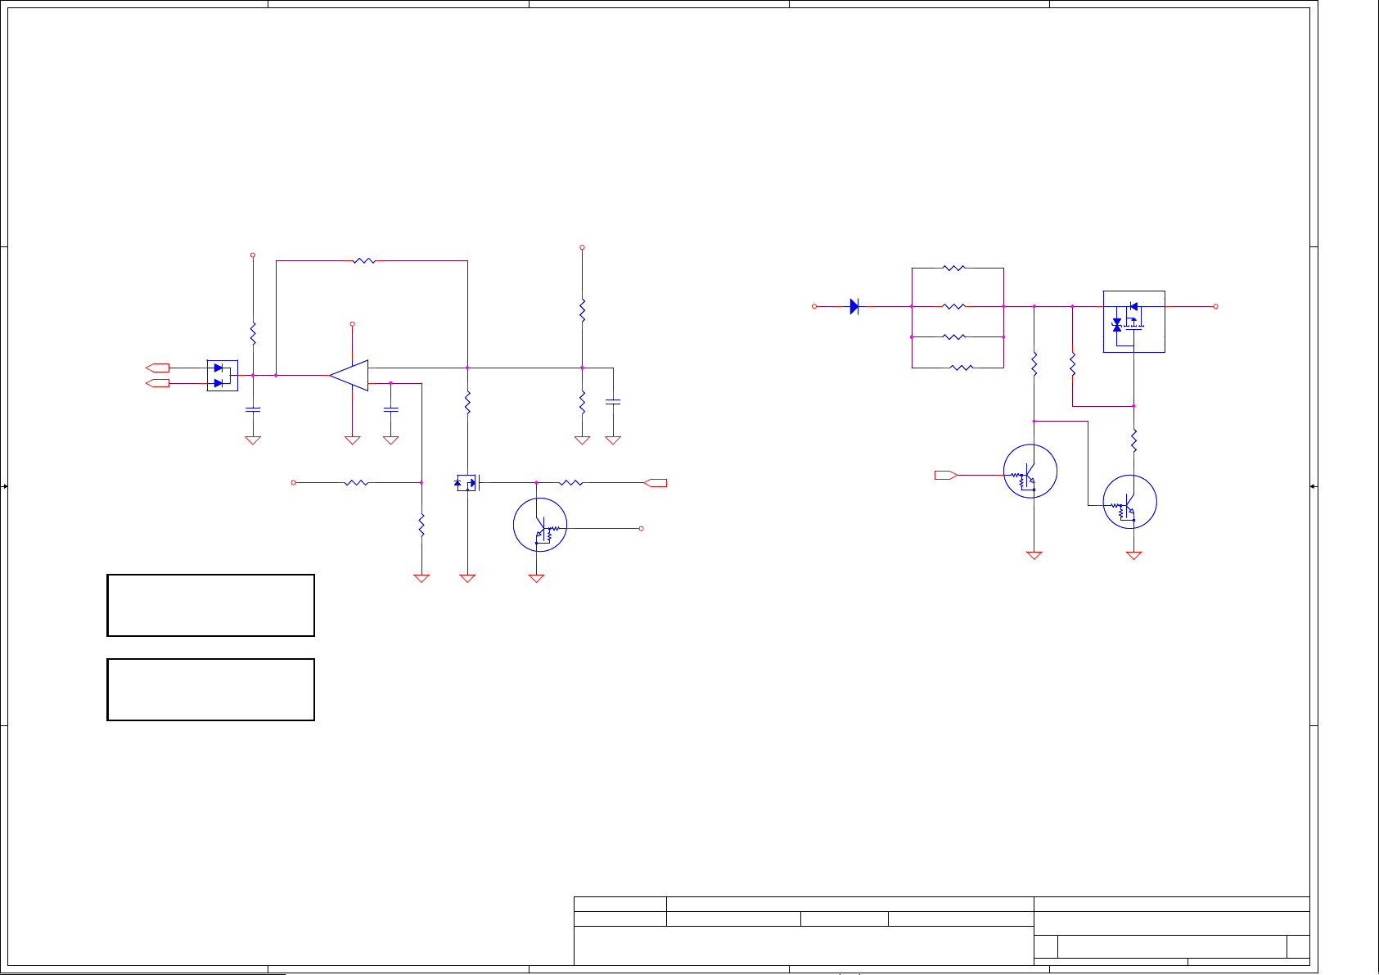The height and width of the screenshot is (975, 1379).
Task: Select the transistor connected to the input port
Action: point(1030,472)
